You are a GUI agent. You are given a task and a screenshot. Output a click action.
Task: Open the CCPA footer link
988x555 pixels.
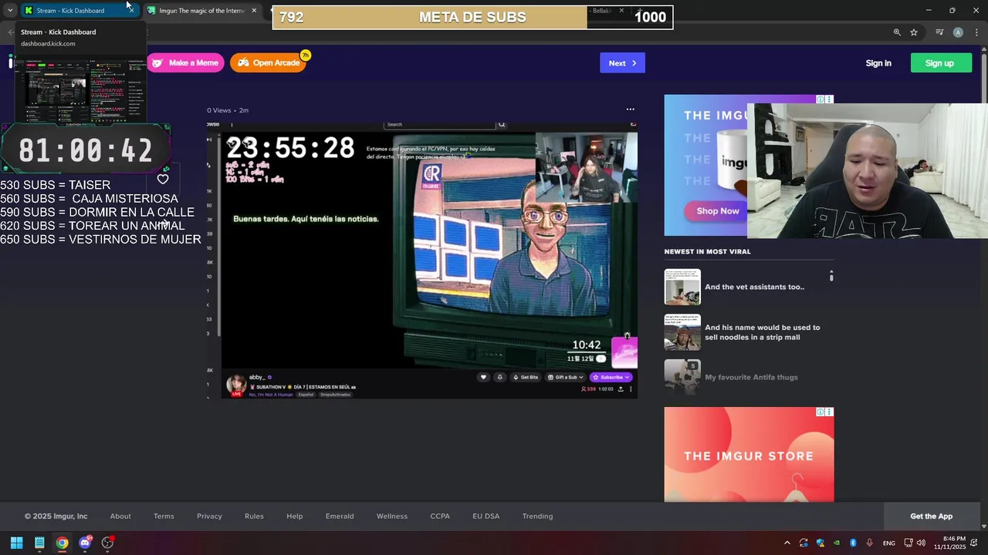pos(440,516)
